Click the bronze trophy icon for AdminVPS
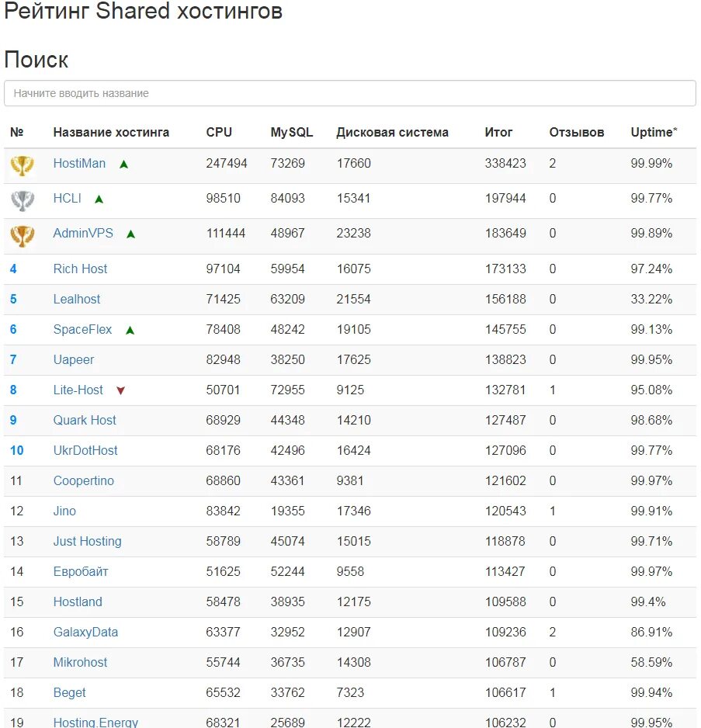Image resolution: width=701 pixels, height=728 pixels. [22, 235]
